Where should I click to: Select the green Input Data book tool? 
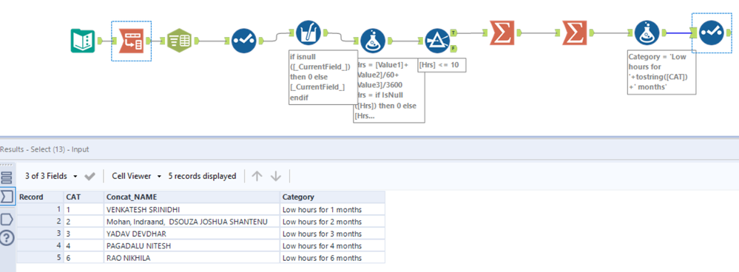tap(83, 41)
